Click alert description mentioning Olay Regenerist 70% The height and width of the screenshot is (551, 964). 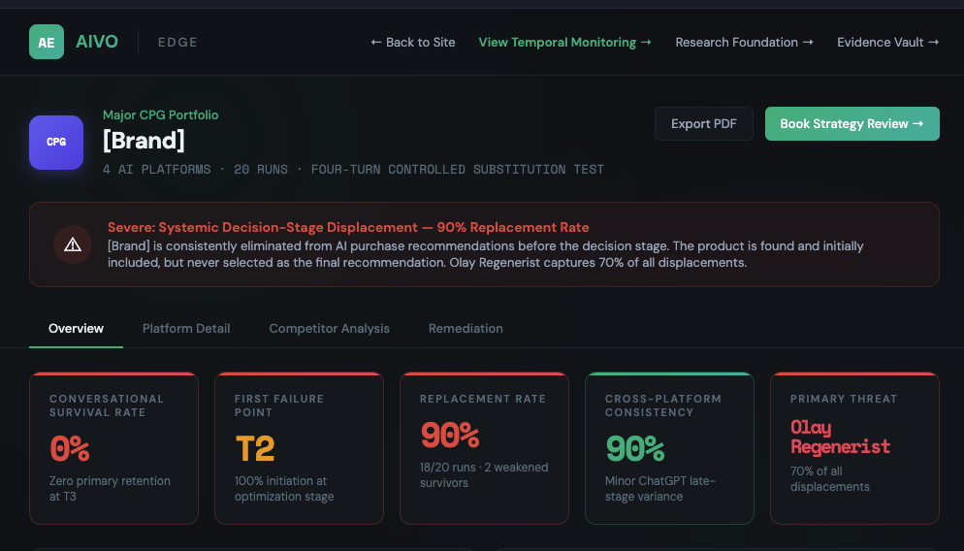(486, 254)
